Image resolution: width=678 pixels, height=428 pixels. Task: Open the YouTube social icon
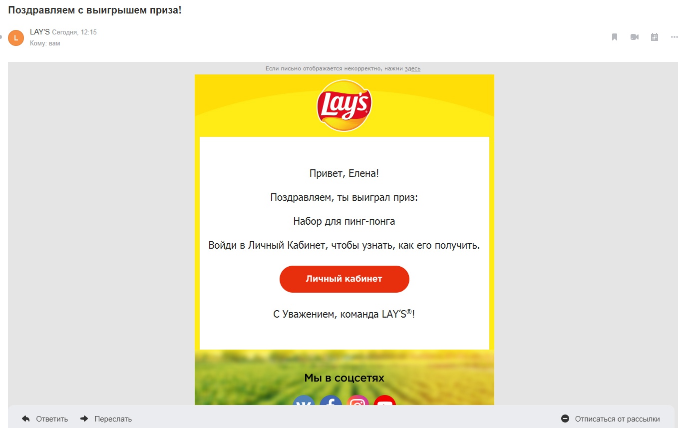(385, 401)
